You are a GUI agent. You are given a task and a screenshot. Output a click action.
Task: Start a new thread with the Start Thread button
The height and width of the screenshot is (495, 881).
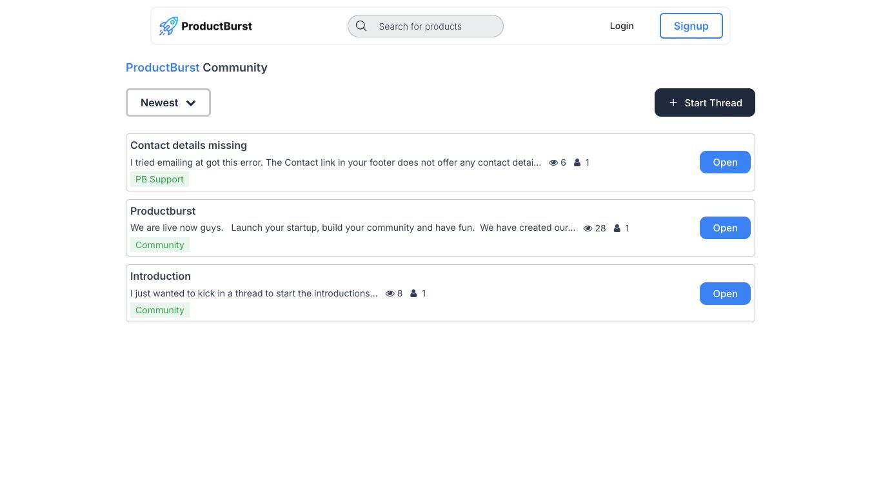pyautogui.click(x=705, y=102)
